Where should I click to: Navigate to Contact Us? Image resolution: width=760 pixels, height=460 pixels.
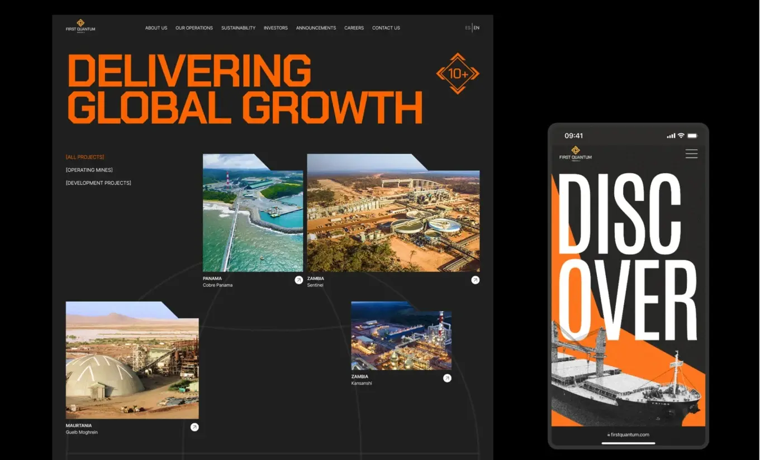click(x=386, y=28)
